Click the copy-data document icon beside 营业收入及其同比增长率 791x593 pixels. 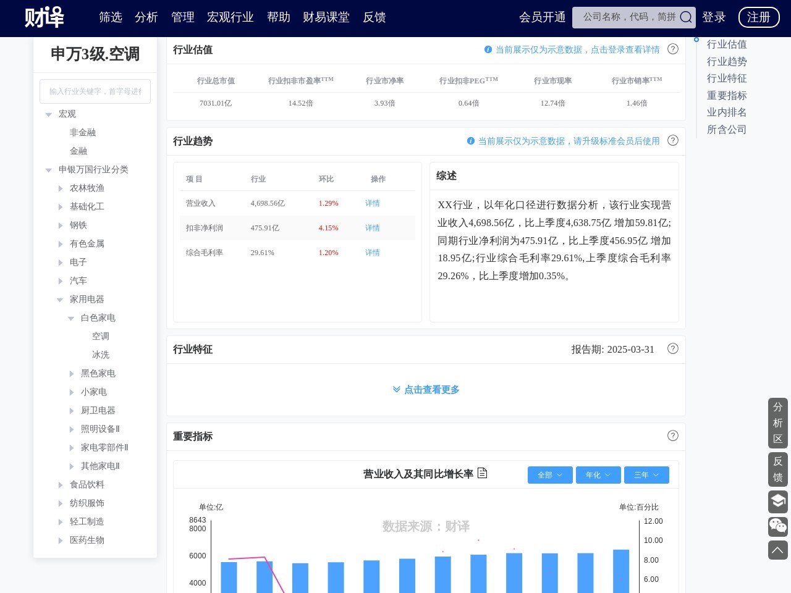(x=483, y=473)
